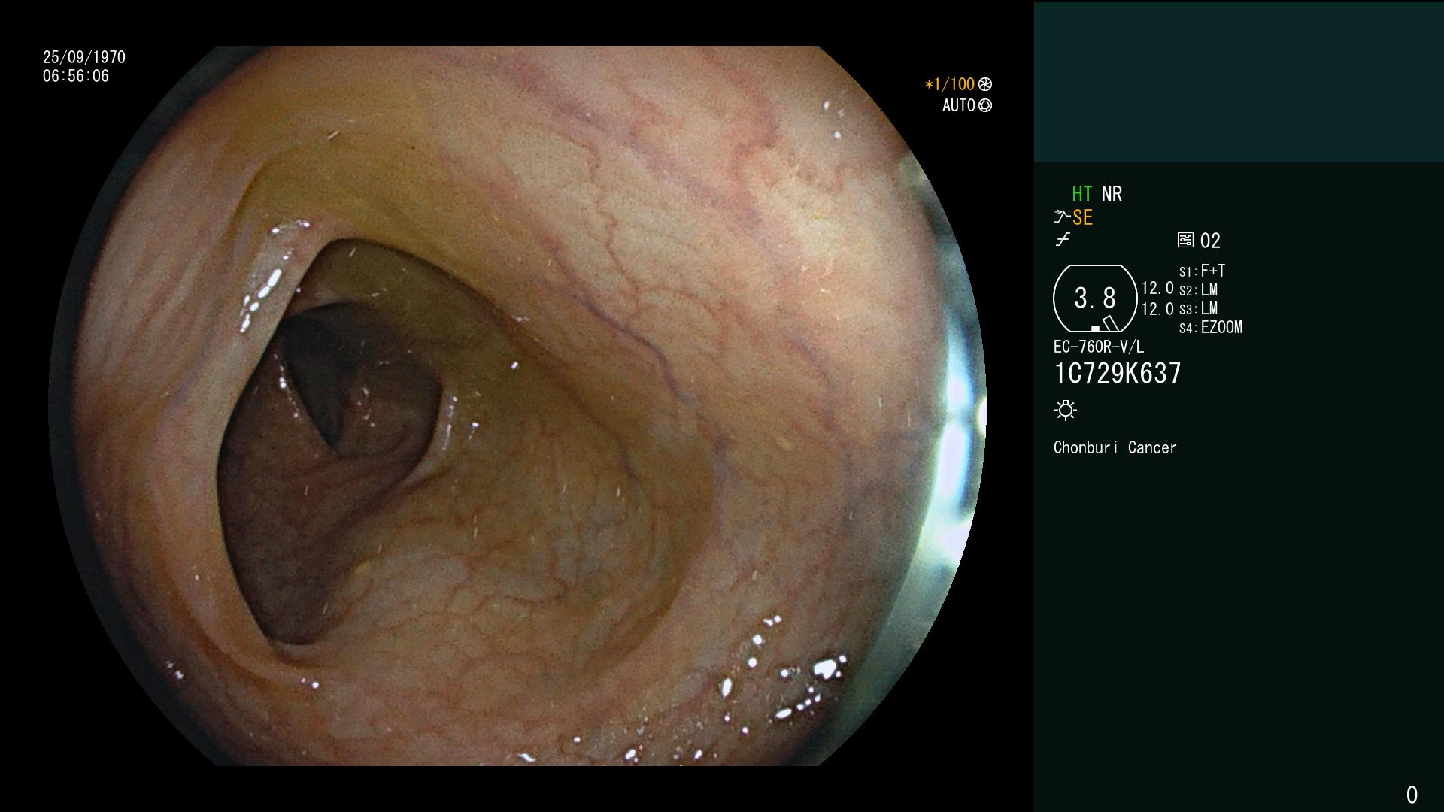Click the AUTO iris mode icon
1444x812 pixels.
[x=985, y=105]
